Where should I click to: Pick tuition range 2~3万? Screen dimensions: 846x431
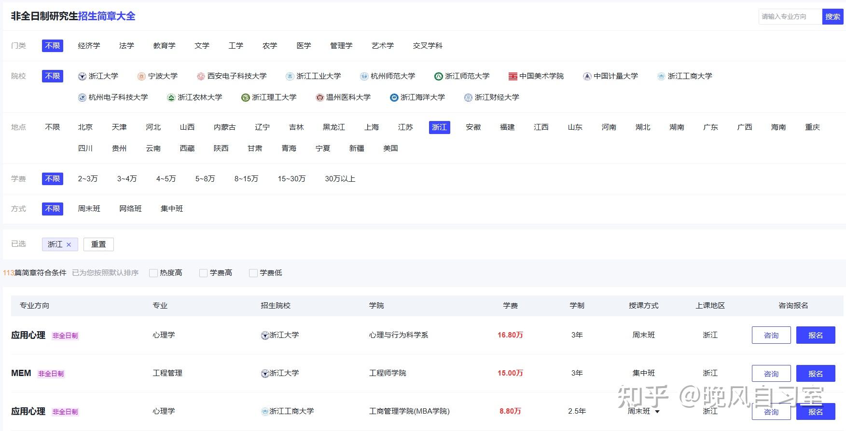coord(88,178)
